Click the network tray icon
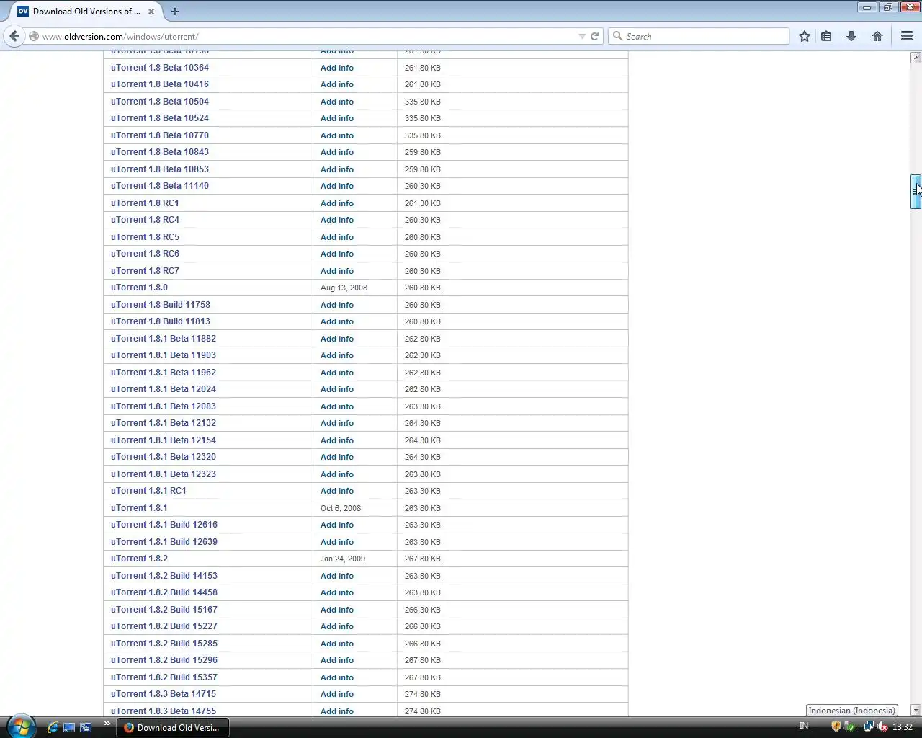The image size is (922, 738). pos(869,726)
